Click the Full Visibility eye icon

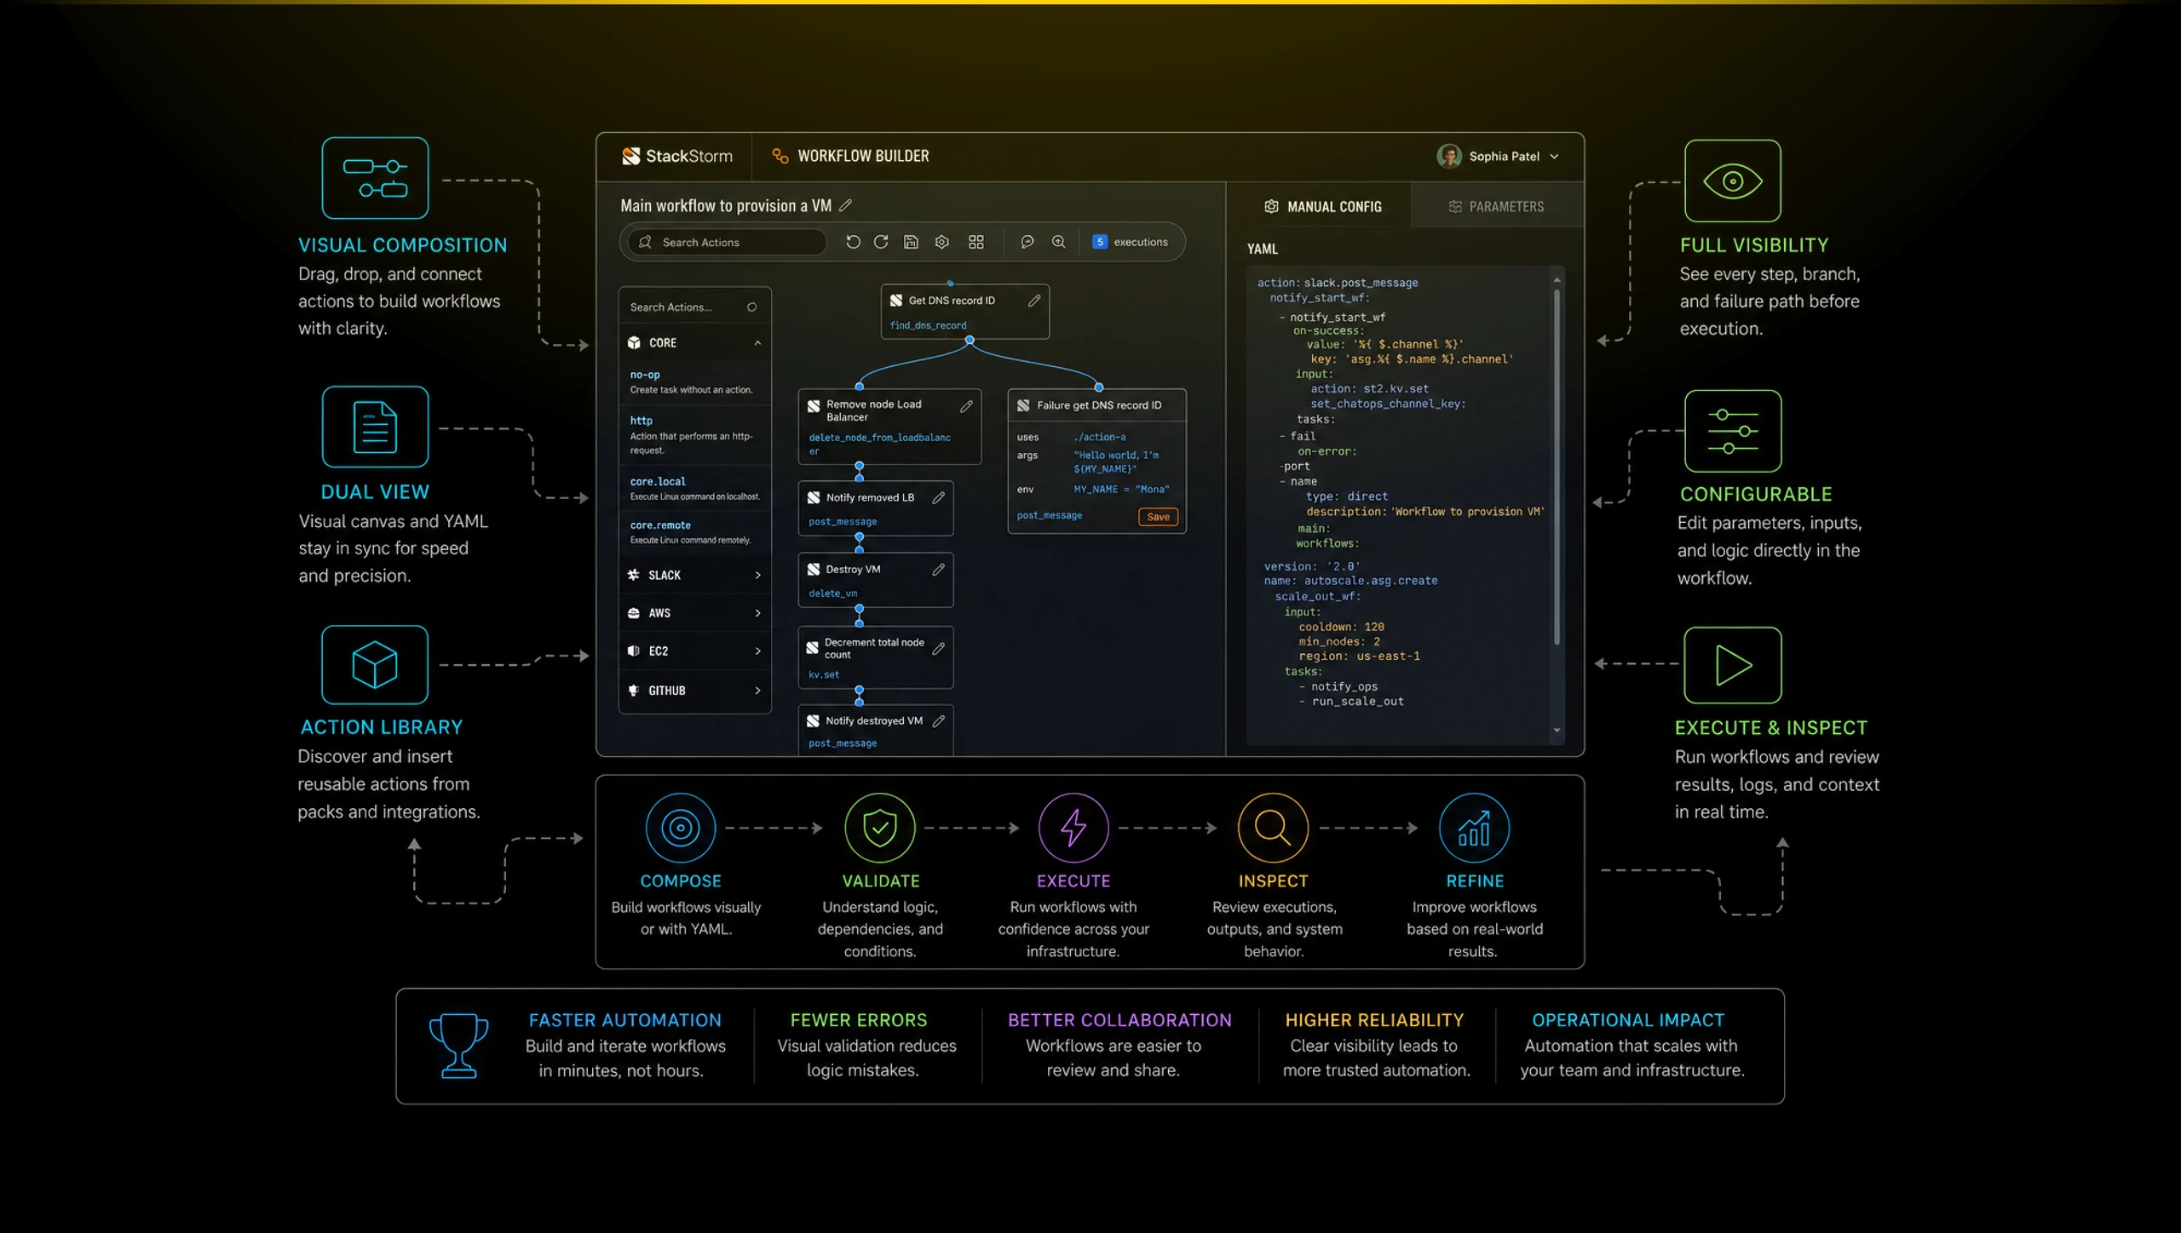click(1732, 181)
